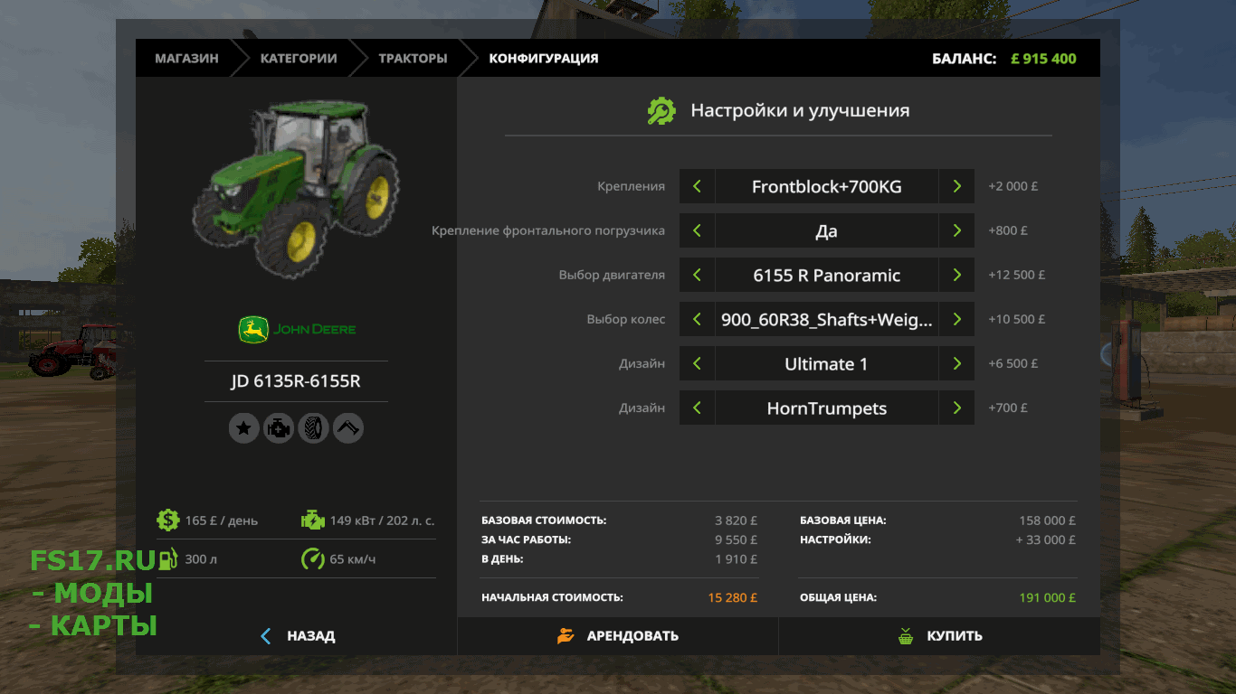Select next option after HornTrumpets
Image resolution: width=1236 pixels, height=694 pixels.
[x=956, y=408]
